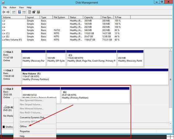This screenshot has height=139, width=174.
Task: Click the Forward arrow toolbar icon
Action: (x=8, y=12)
